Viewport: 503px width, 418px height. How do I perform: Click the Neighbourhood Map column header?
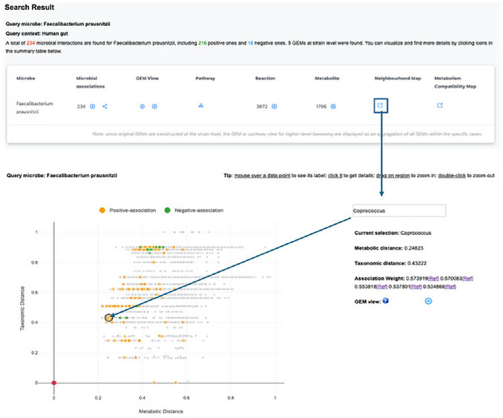(x=398, y=79)
